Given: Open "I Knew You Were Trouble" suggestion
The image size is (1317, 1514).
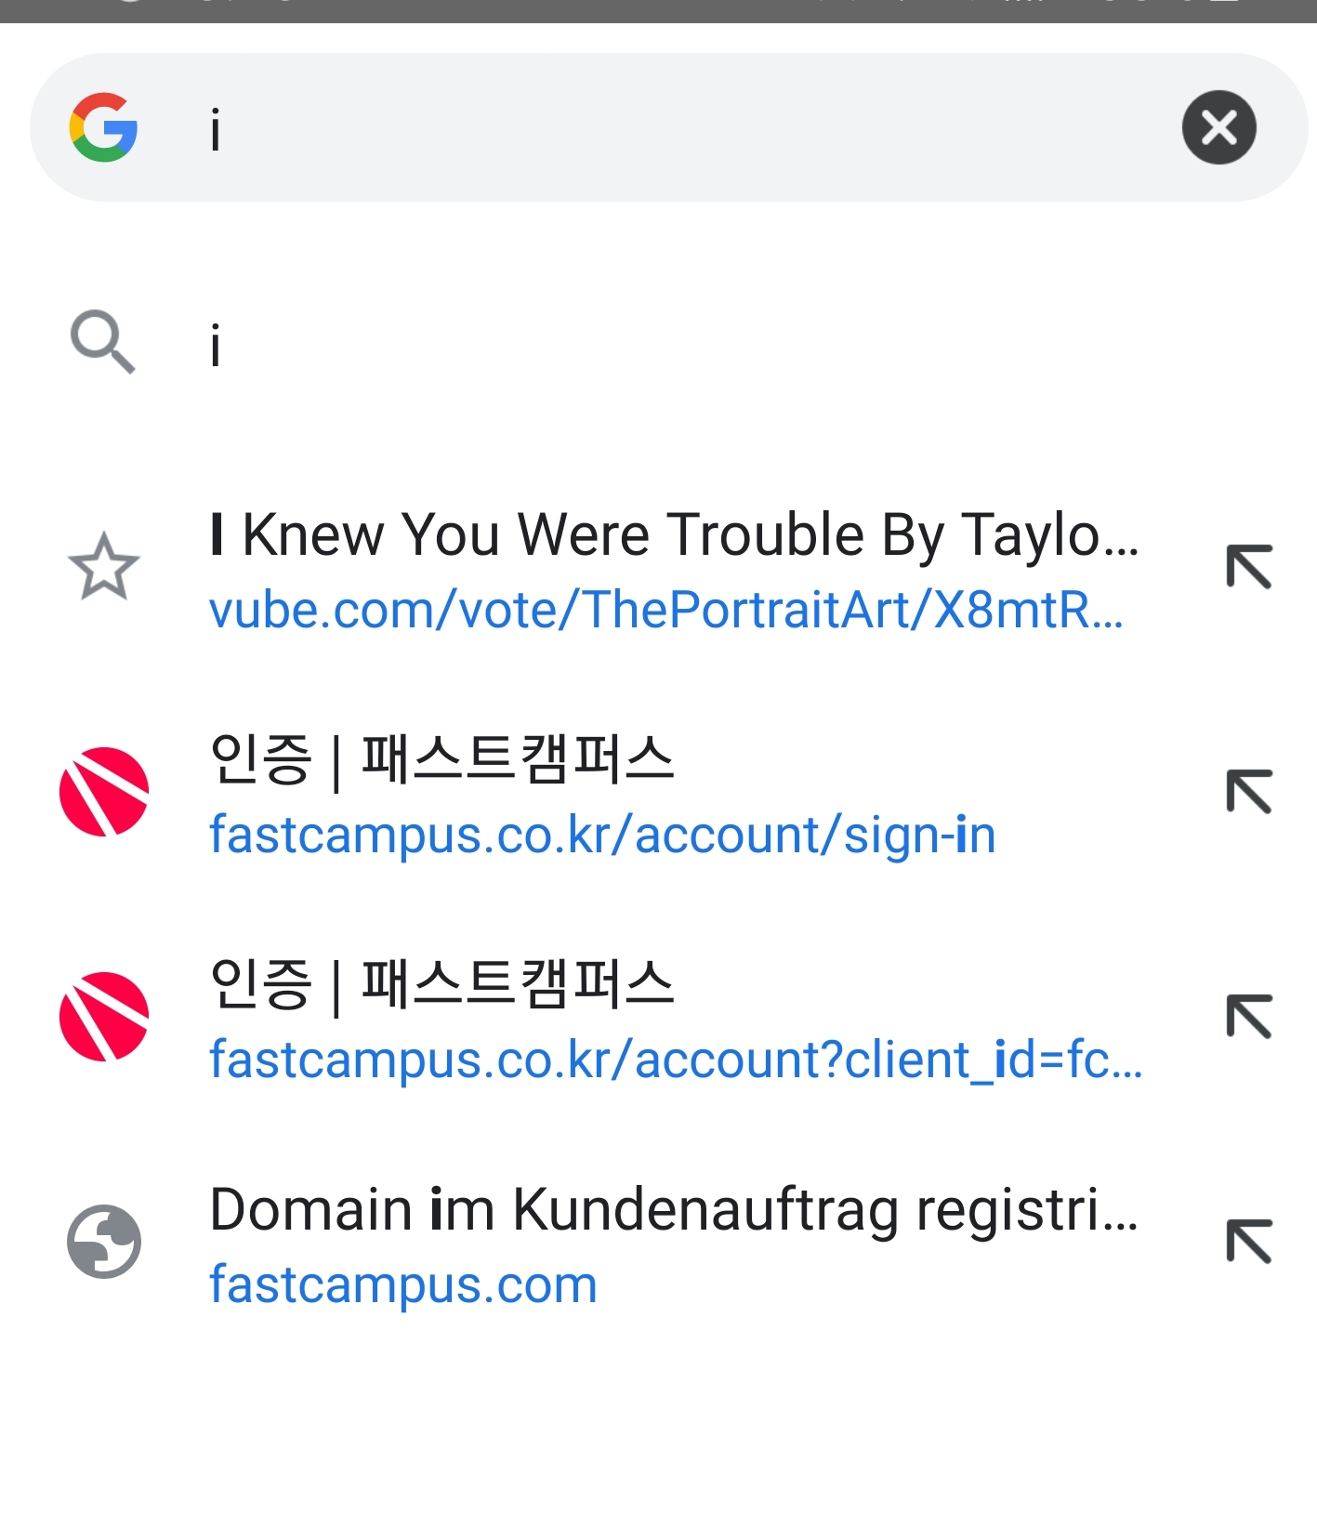Looking at the screenshot, I should (673, 535).
